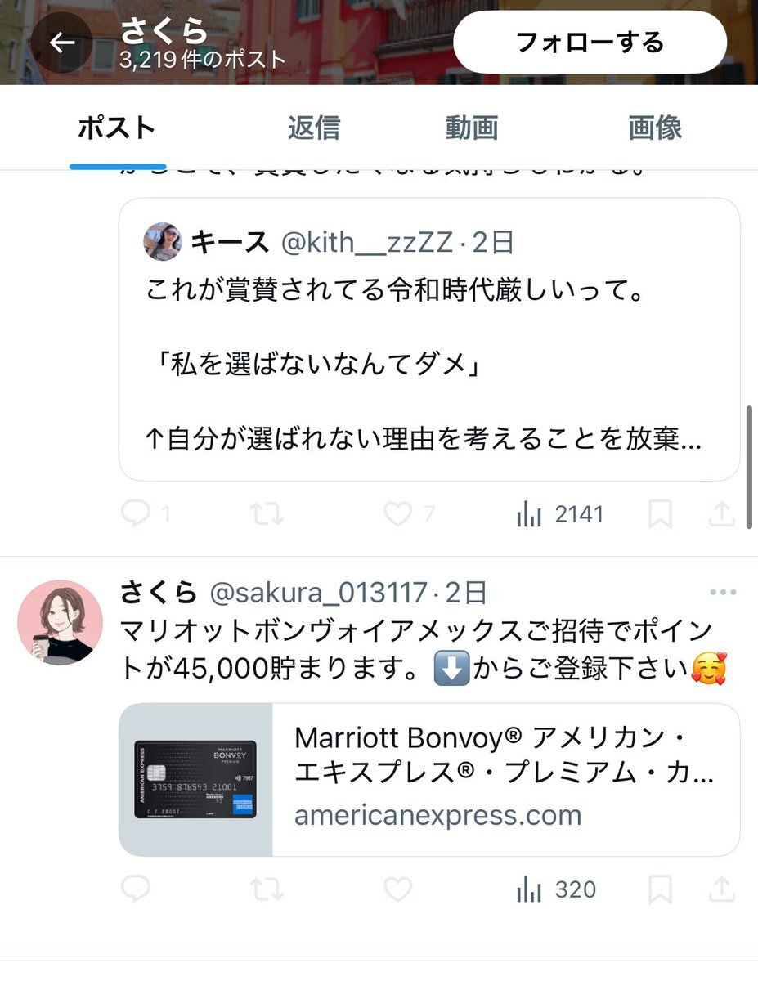Screen dimensions: 758x981
Task: Share the post quoting キース
Action: [x=720, y=513]
